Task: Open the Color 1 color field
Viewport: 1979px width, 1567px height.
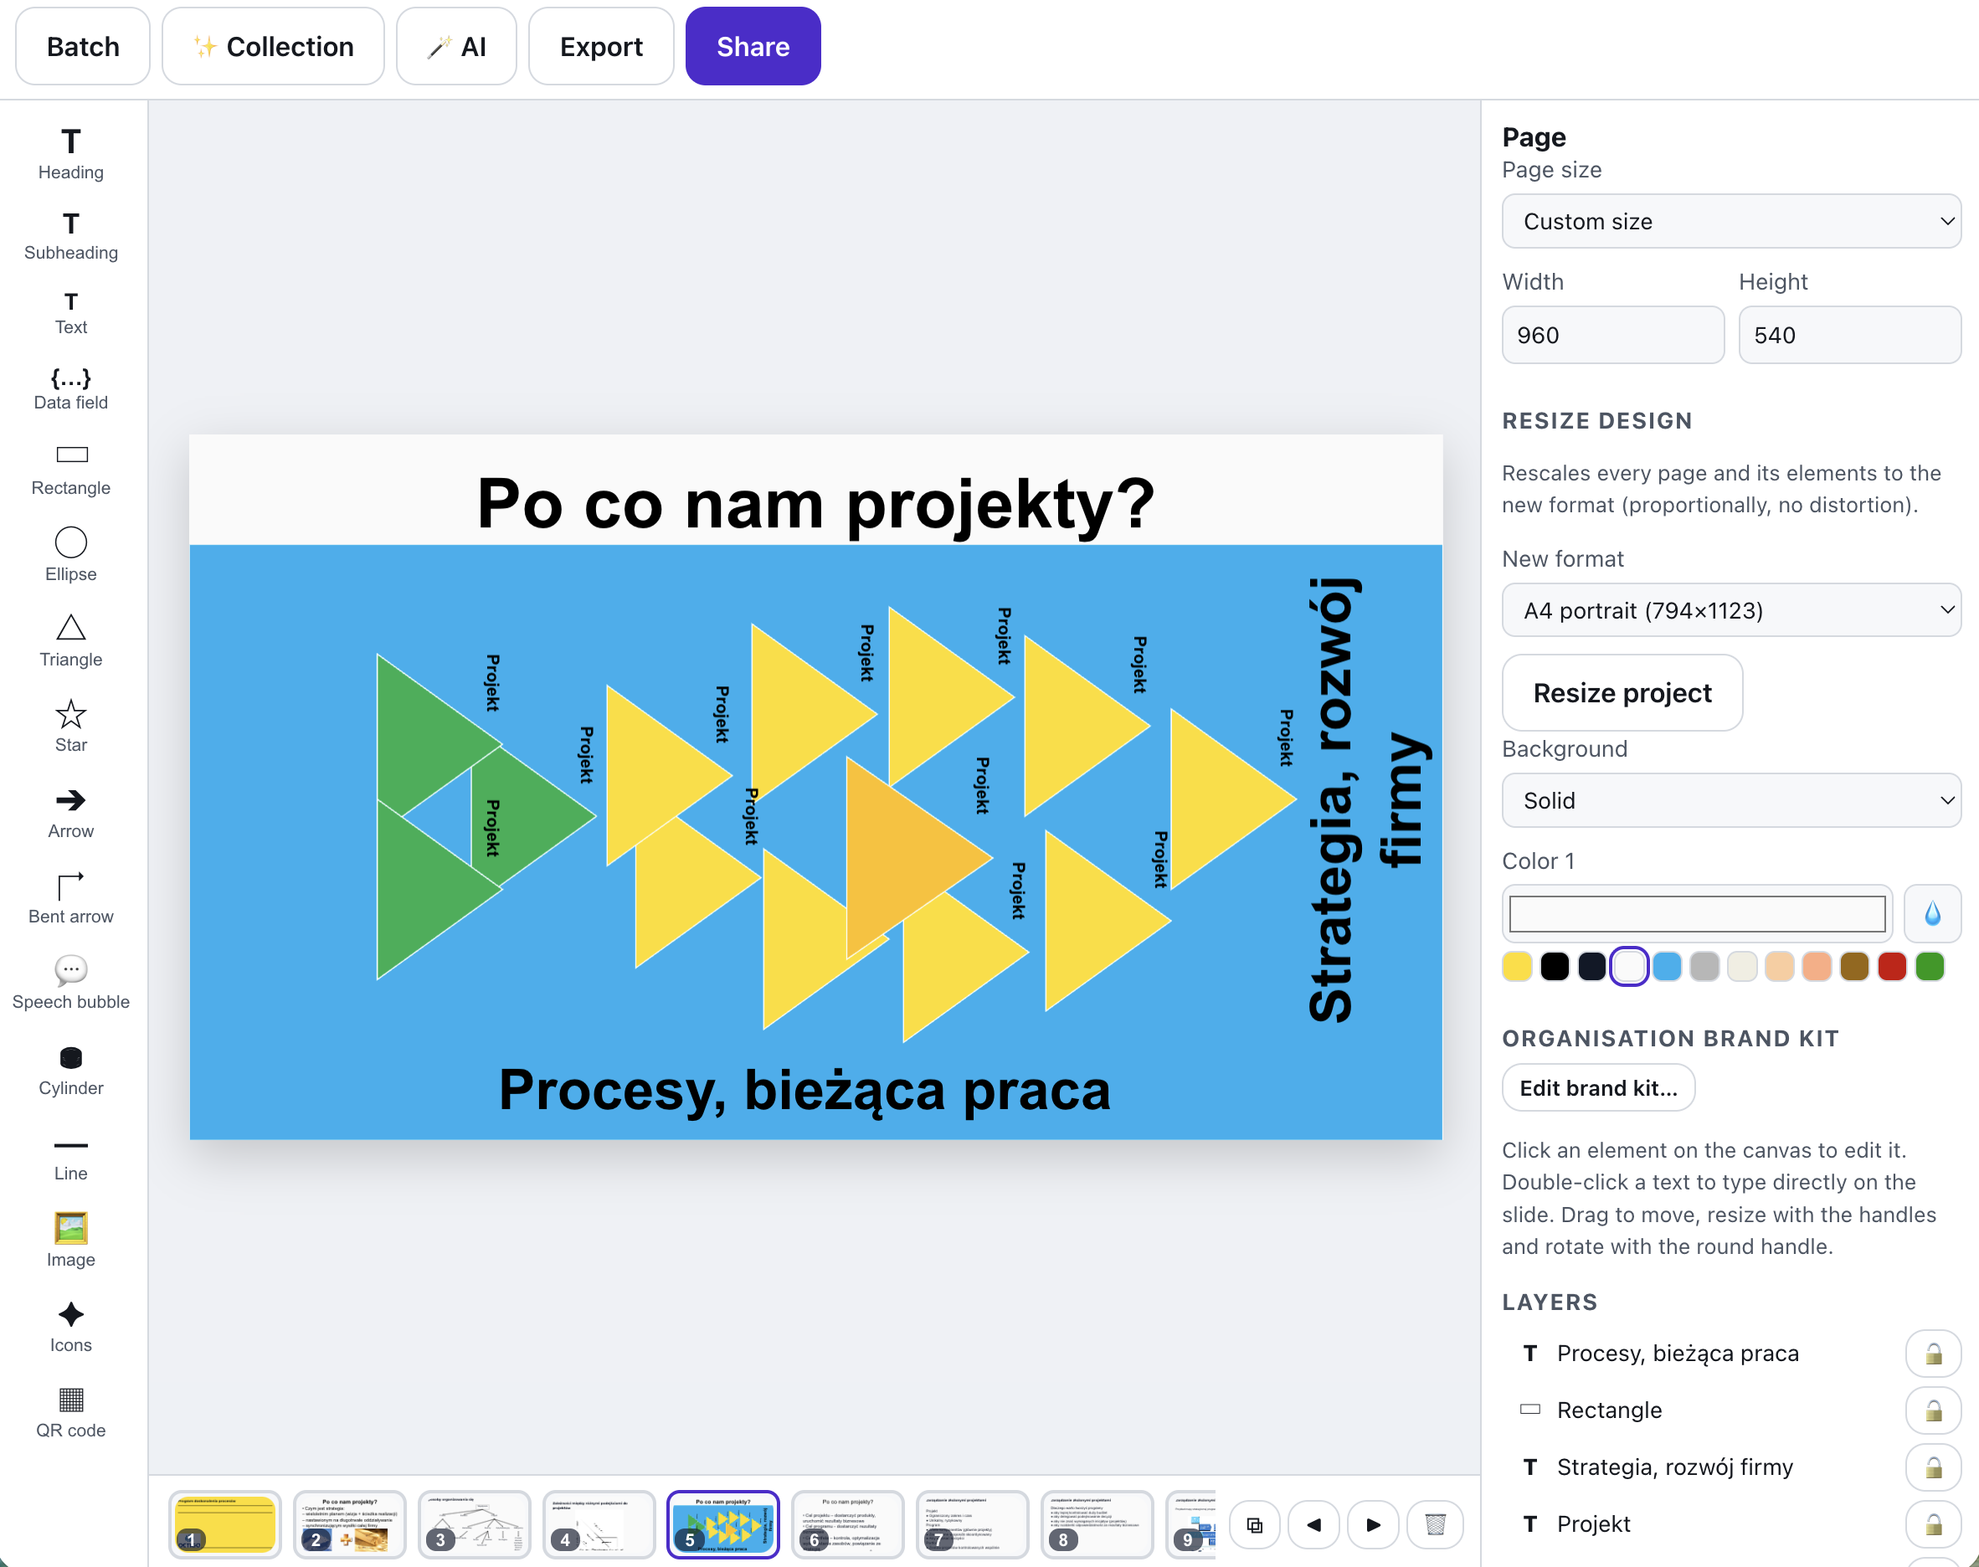Action: 1698,914
